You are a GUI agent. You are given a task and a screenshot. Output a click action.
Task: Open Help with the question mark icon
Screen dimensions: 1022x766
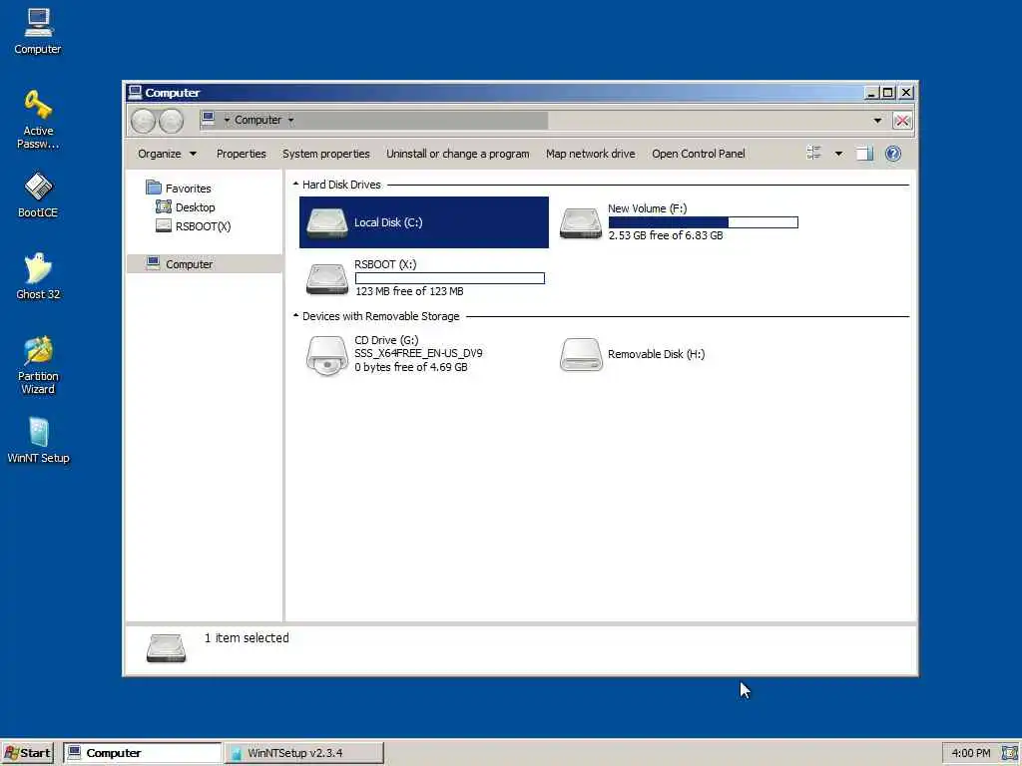pos(893,154)
